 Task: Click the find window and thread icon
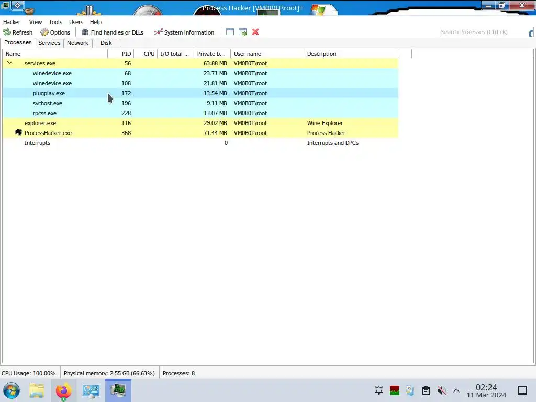[x=243, y=32]
